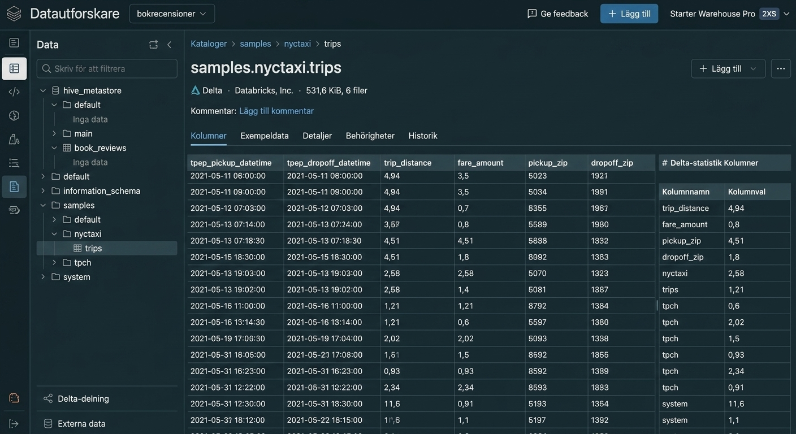
Task: Go to the Kataloger breadcrumb
Action: click(x=209, y=44)
